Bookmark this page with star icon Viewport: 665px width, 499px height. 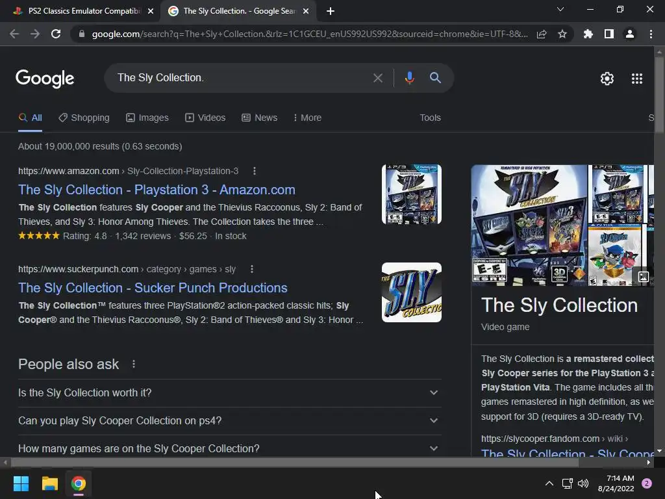pyautogui.click(x=562, y=34)
